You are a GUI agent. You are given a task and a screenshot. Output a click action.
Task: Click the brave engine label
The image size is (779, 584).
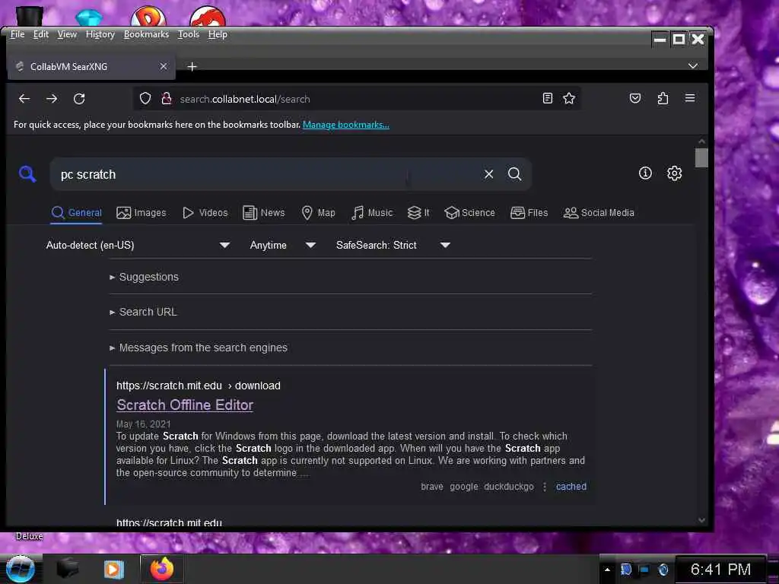[x=432, y=487]
